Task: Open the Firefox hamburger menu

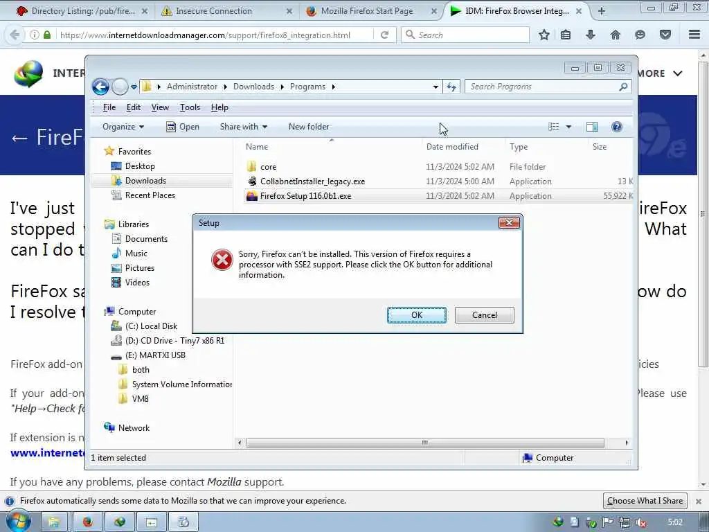Action: (x=694, y=35)
